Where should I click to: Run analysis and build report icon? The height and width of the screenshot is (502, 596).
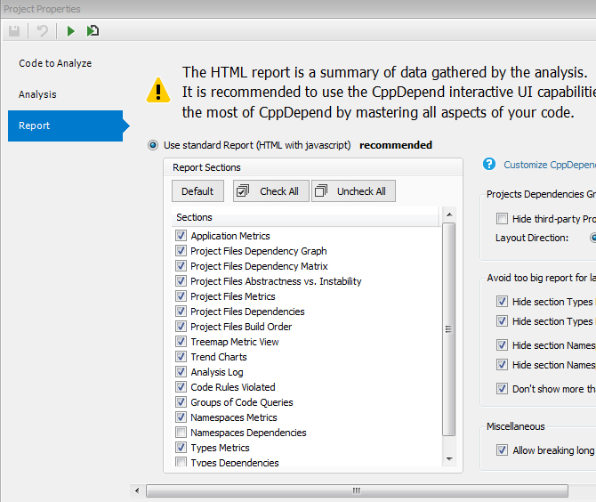coord(93,31)
